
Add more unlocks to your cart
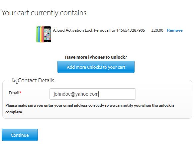coord(96,67)
